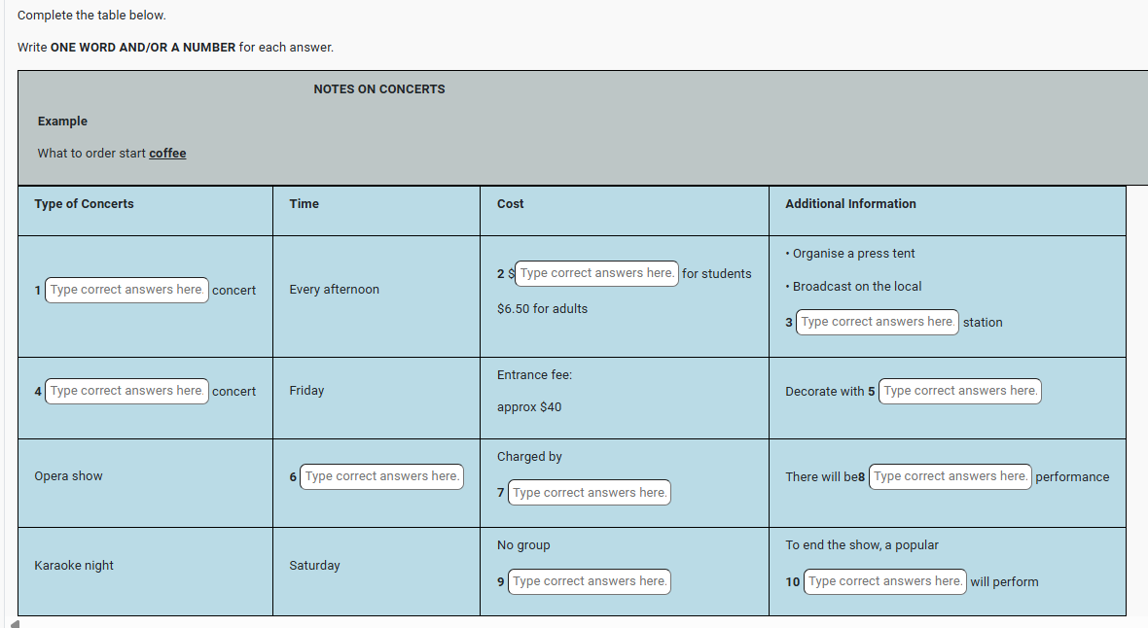Viewport: 1148px width, 628px height.
Task: Click answer field 2 for student cost
Action: [596, 273]
